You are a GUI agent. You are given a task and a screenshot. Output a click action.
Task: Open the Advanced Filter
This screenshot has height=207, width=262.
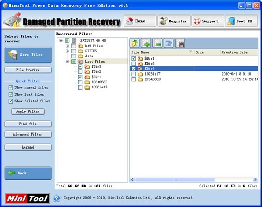tap(28, 134)
